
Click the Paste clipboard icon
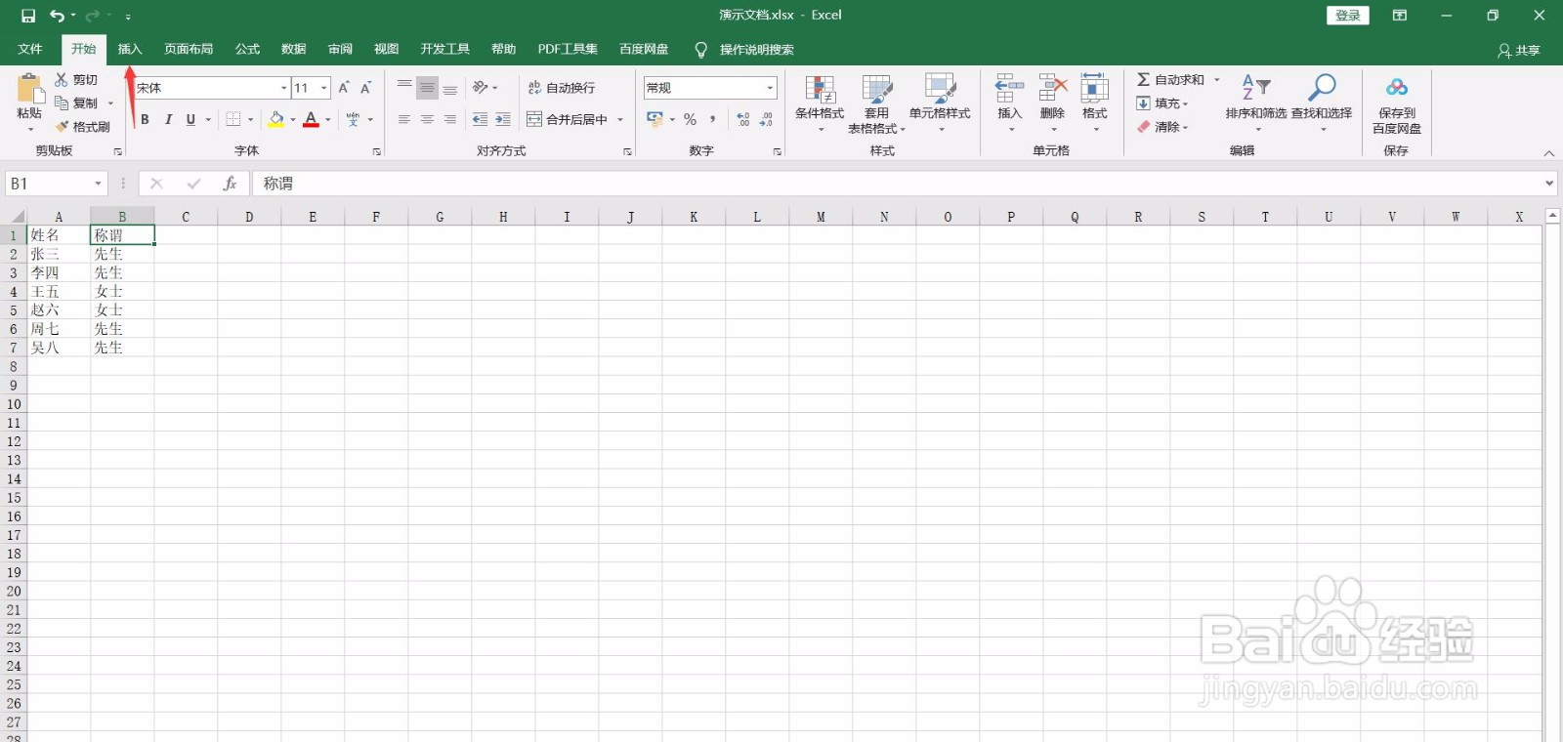pyautogui.click(x=30, y=90)
